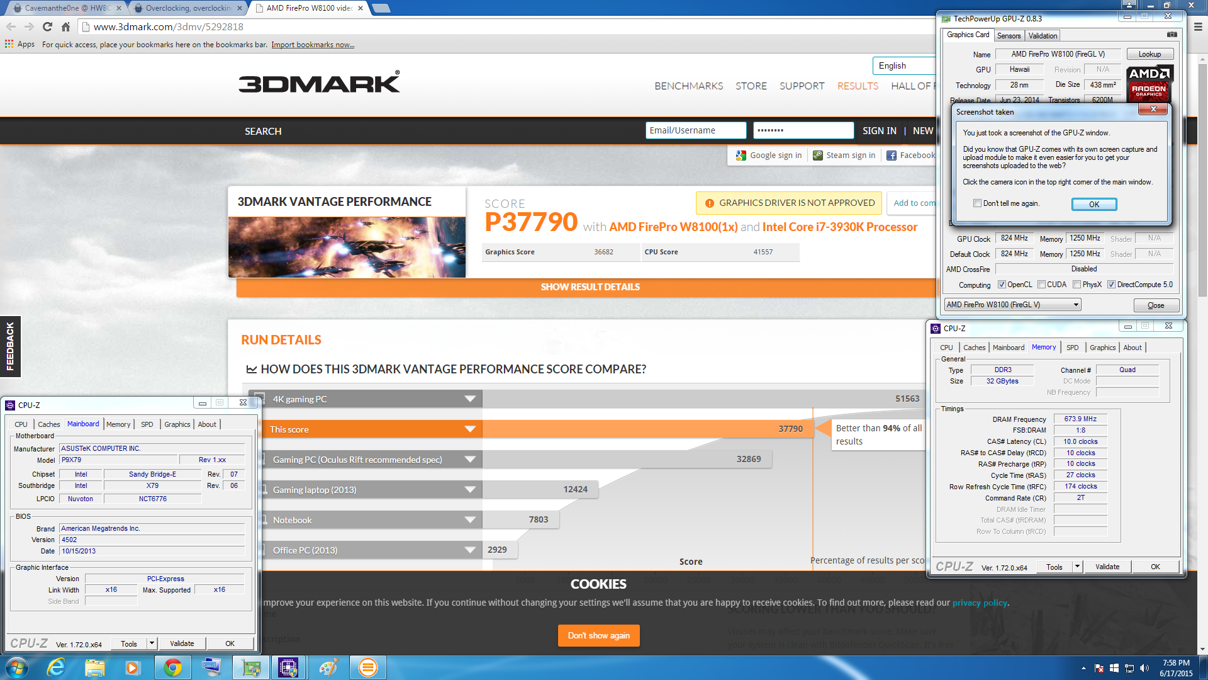Click the Google sign in icon
Image resolution: width=1208 pixels, height=680 pixels.
(741, 156)
